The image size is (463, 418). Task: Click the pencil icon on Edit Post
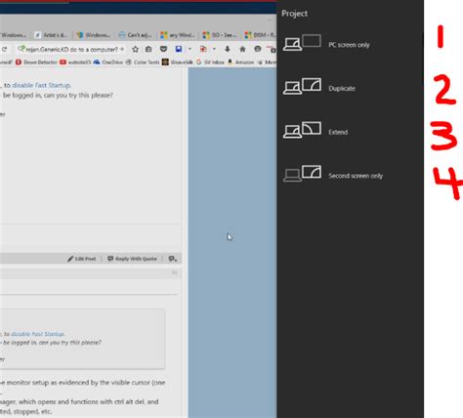(x=70, y=259)
